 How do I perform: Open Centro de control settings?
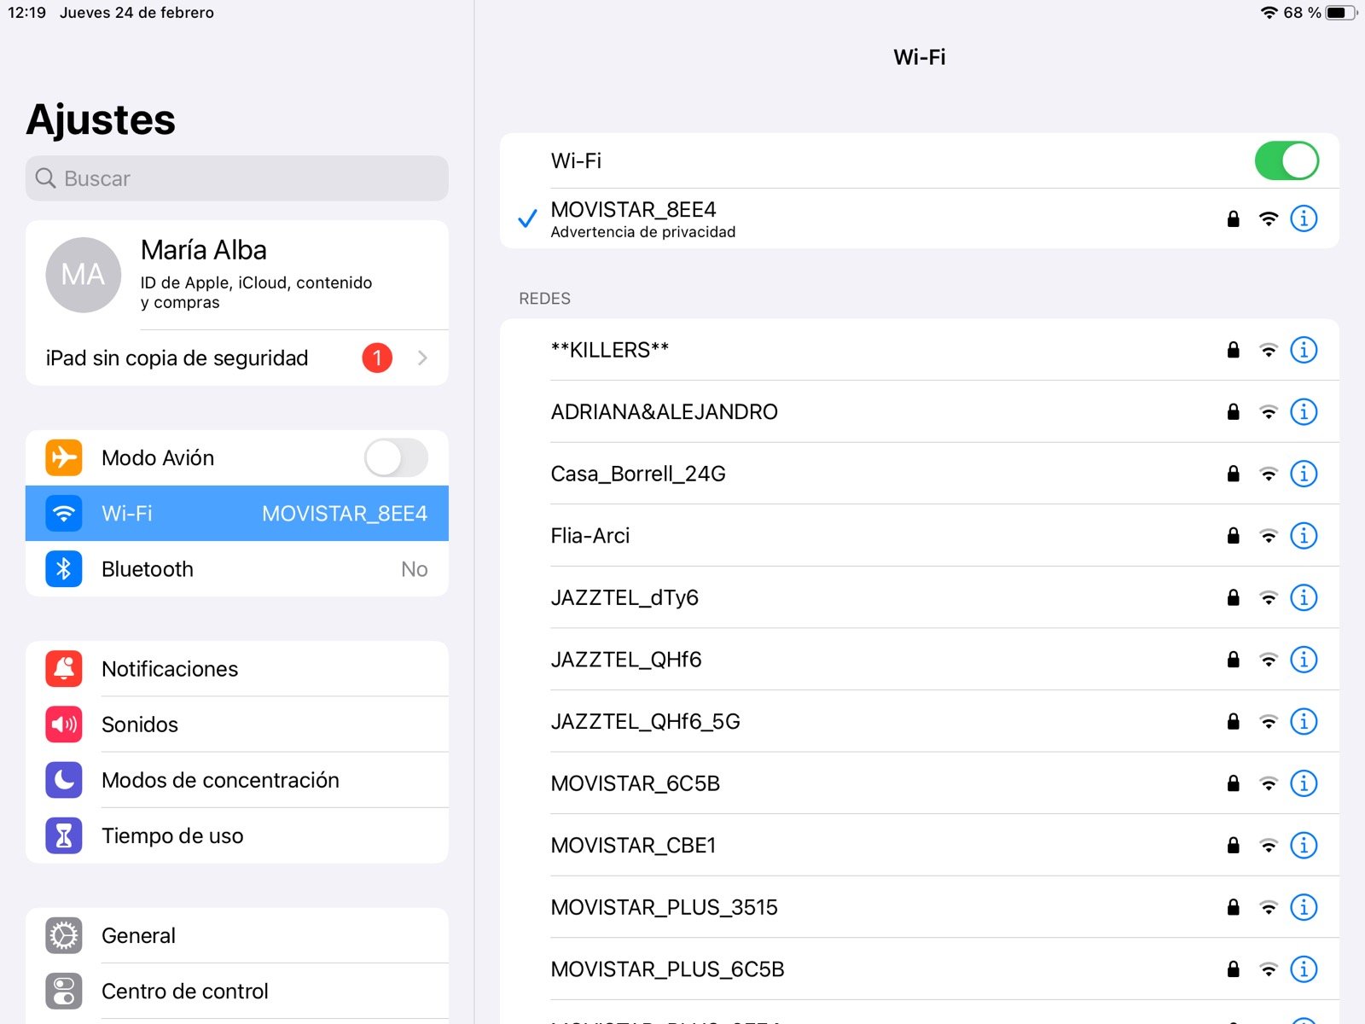coord(237,992)
